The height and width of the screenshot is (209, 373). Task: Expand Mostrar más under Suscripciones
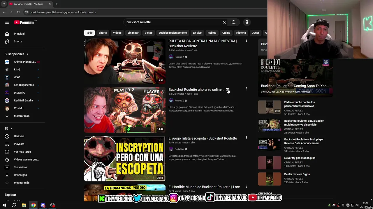point(21,116)
